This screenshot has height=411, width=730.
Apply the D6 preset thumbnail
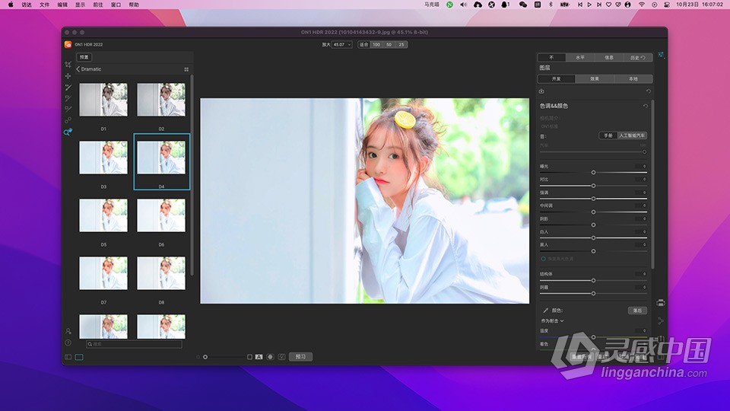click(x=161, y=215)
